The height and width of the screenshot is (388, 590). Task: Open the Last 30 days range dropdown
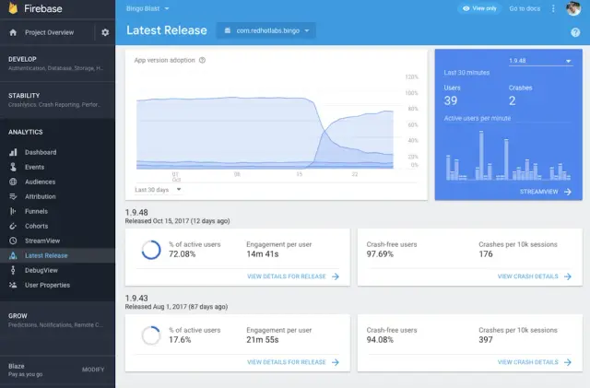click(158, 190)
